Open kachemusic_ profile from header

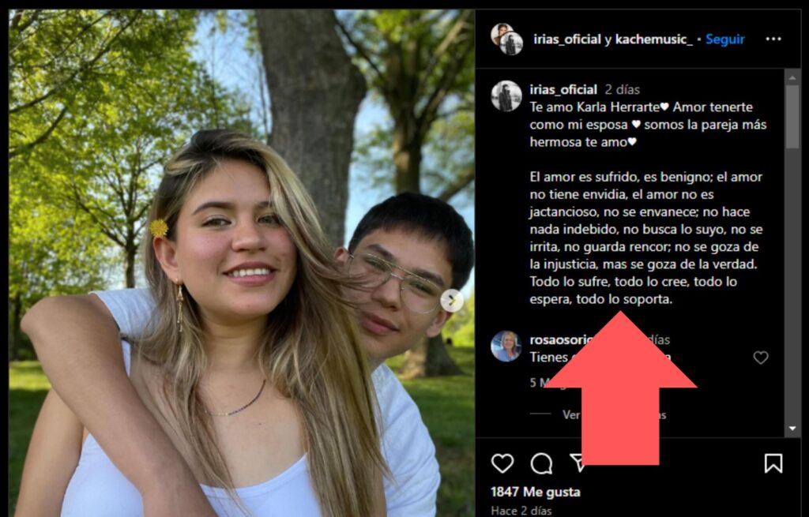(x=653, y=39)
